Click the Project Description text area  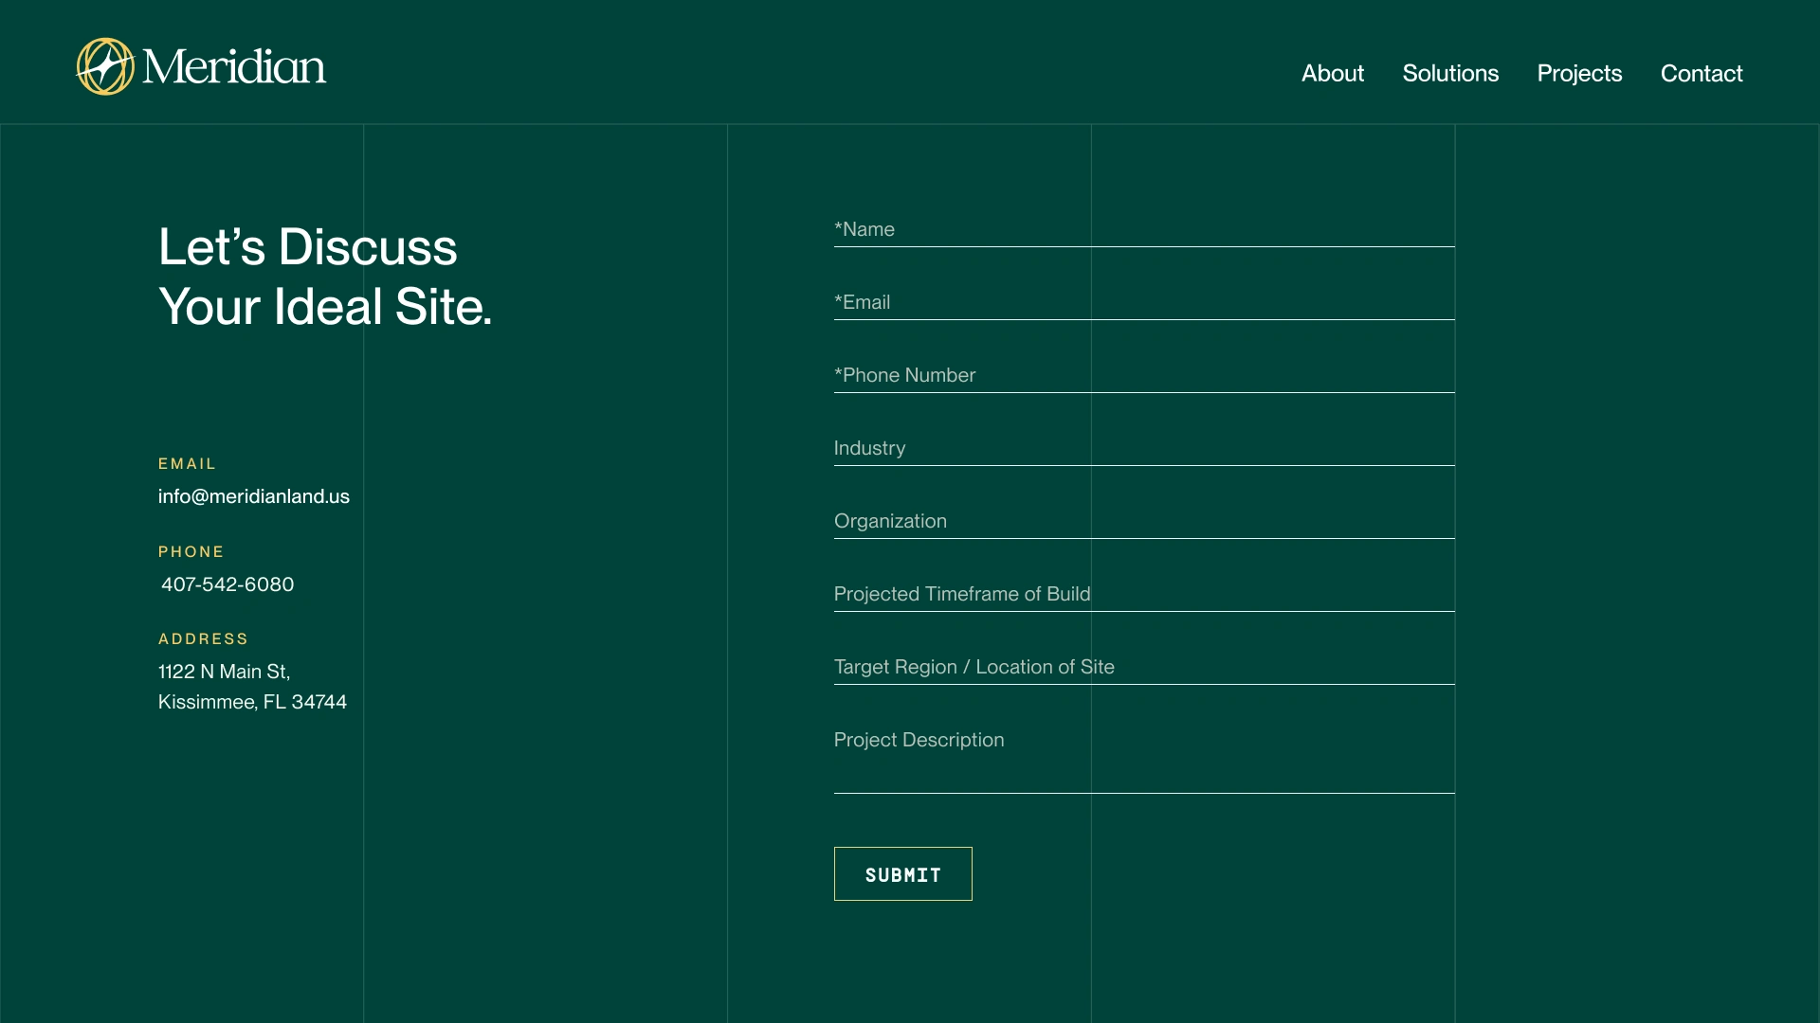1143,758
